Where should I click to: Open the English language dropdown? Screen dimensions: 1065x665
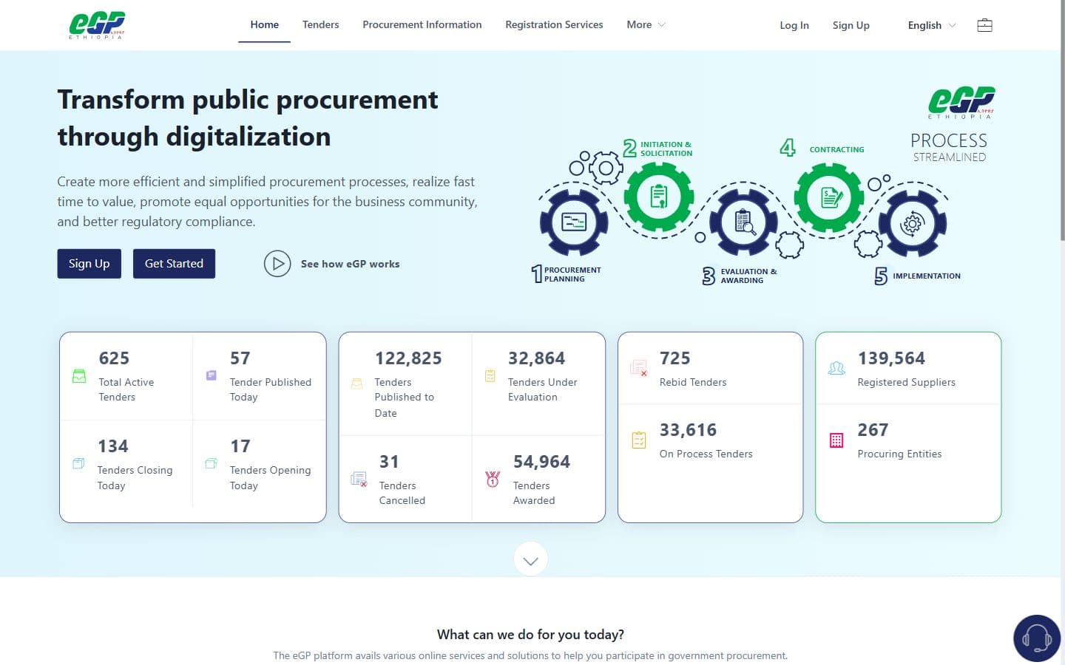tap(932, 25)
